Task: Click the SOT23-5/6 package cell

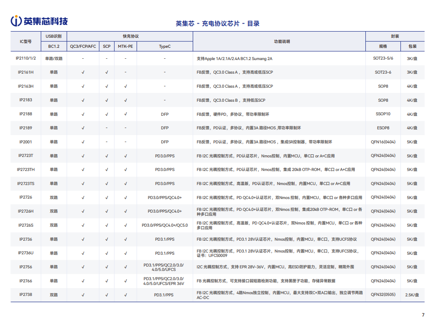Action: 383,58
